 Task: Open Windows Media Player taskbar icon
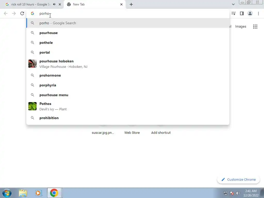click(x=38, y=193)
